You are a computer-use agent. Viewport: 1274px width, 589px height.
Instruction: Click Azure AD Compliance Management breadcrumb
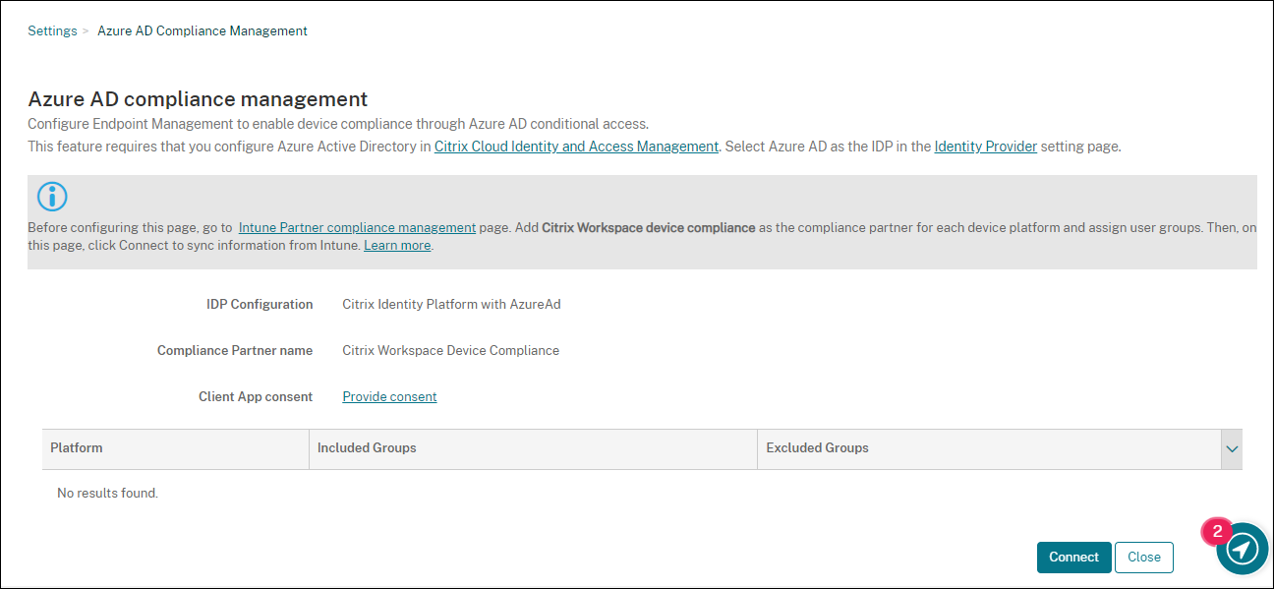203,31
